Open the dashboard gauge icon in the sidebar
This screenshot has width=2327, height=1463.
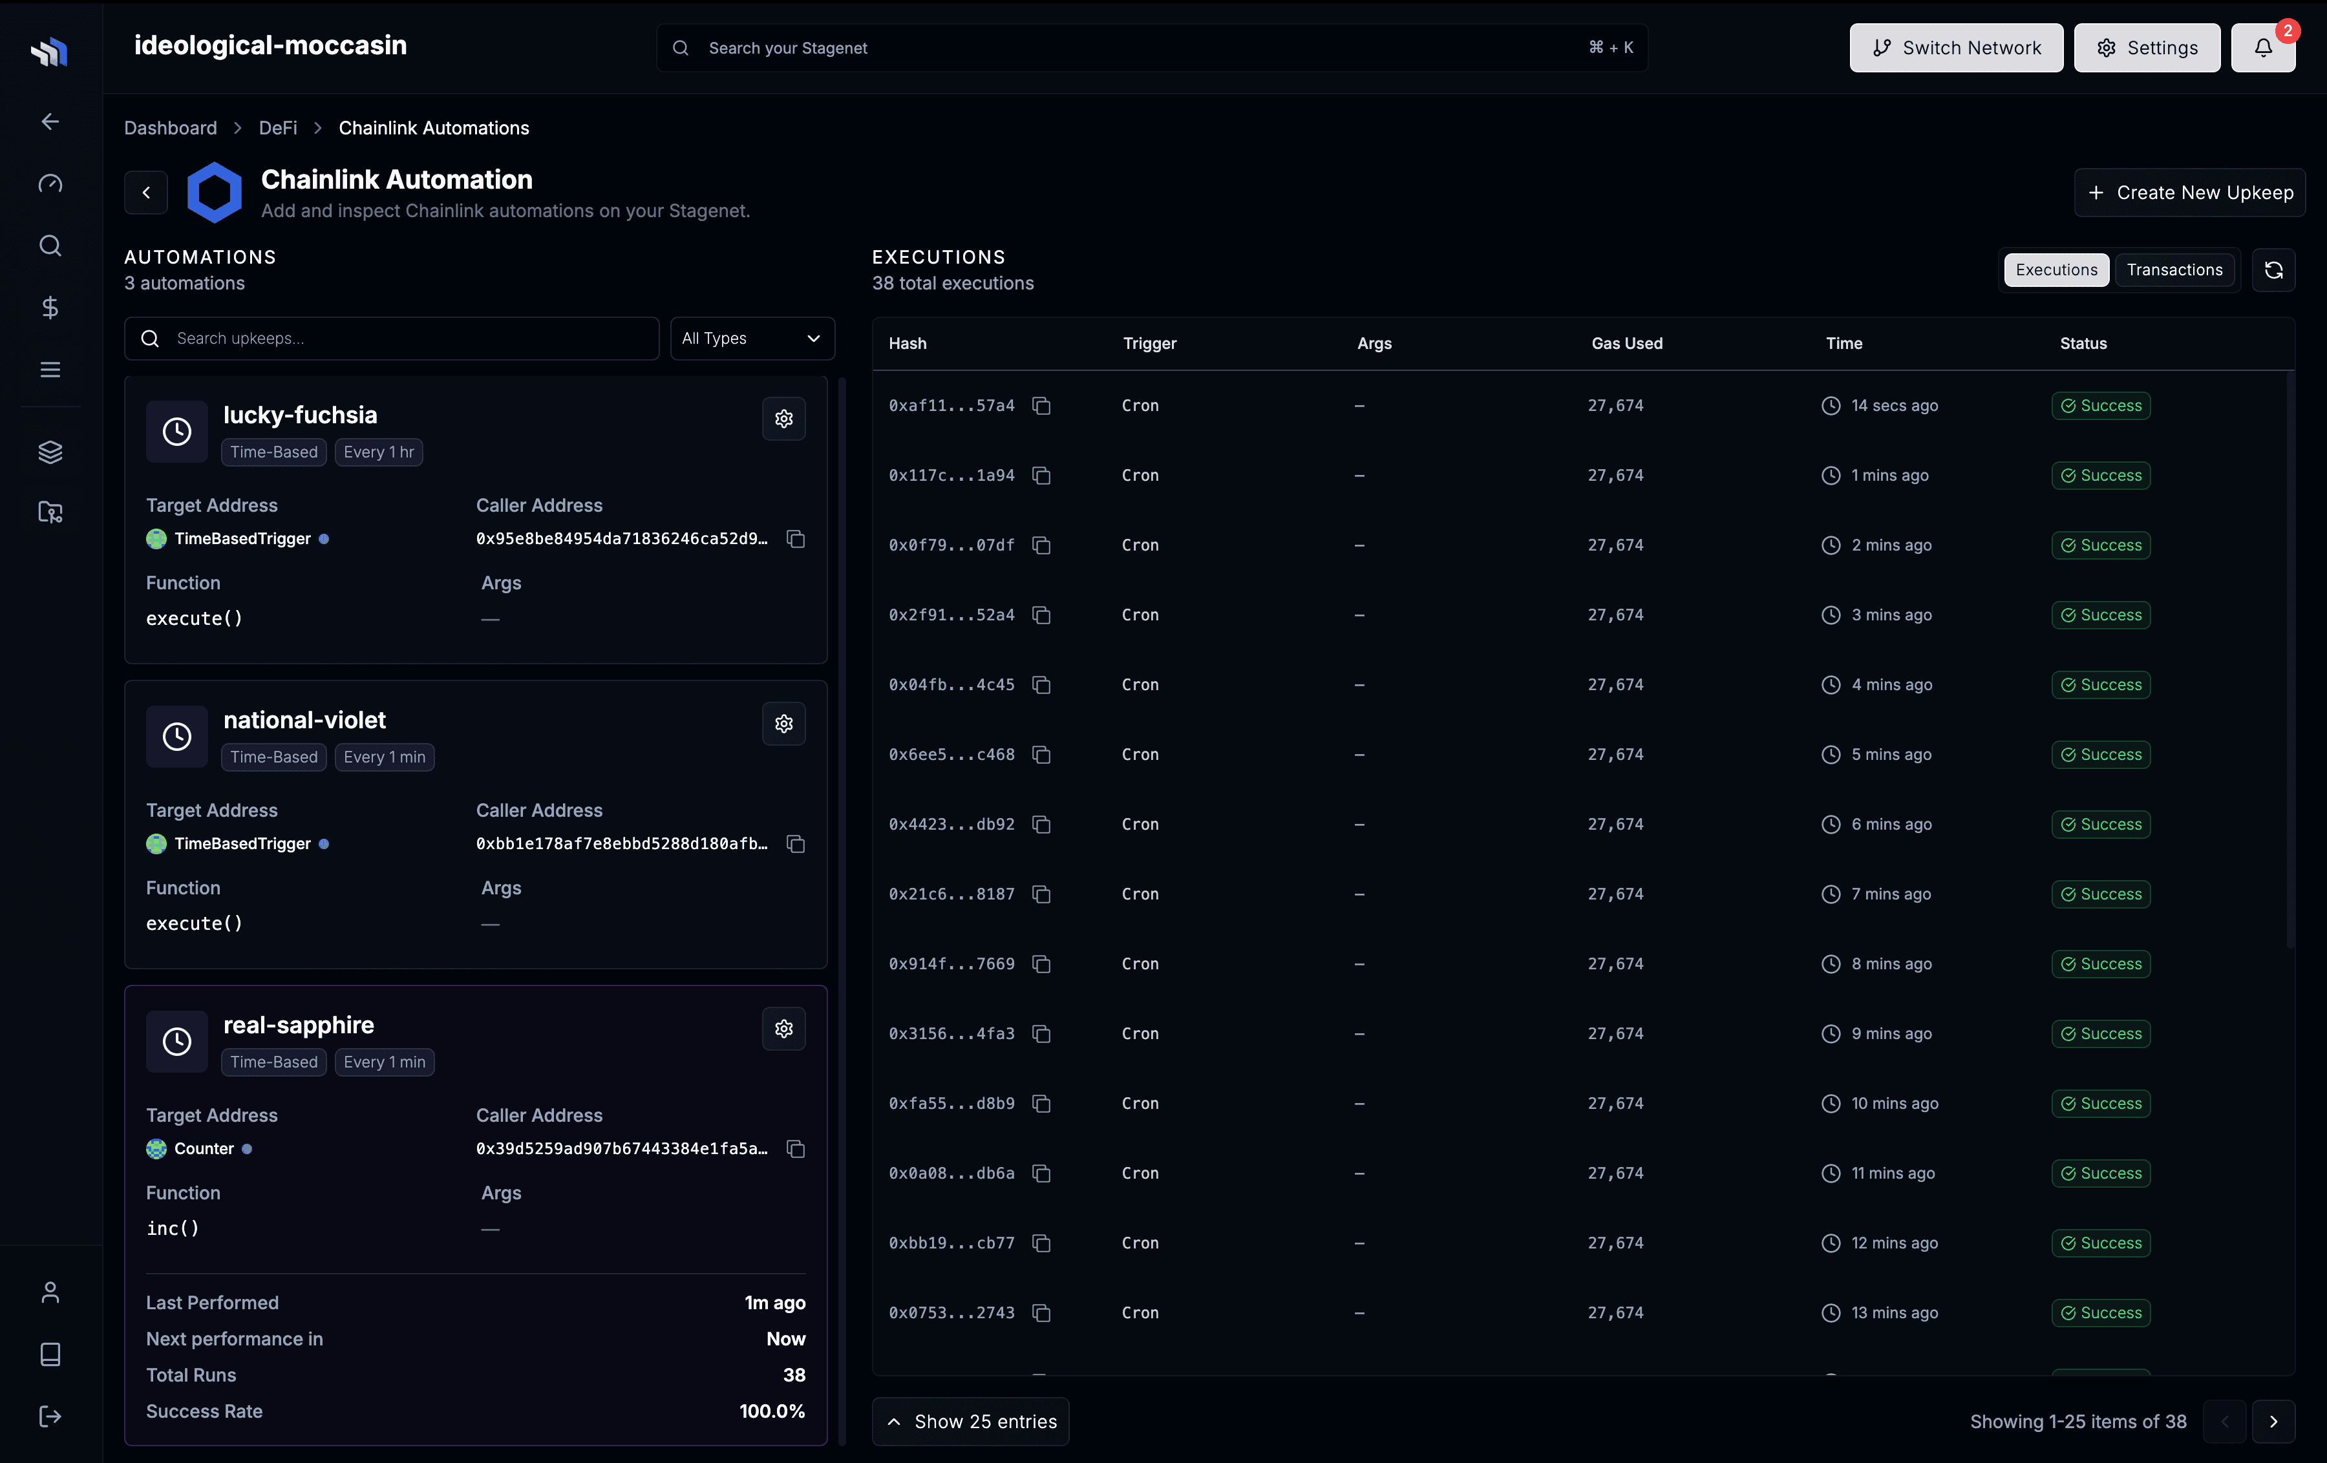point(49,183)
